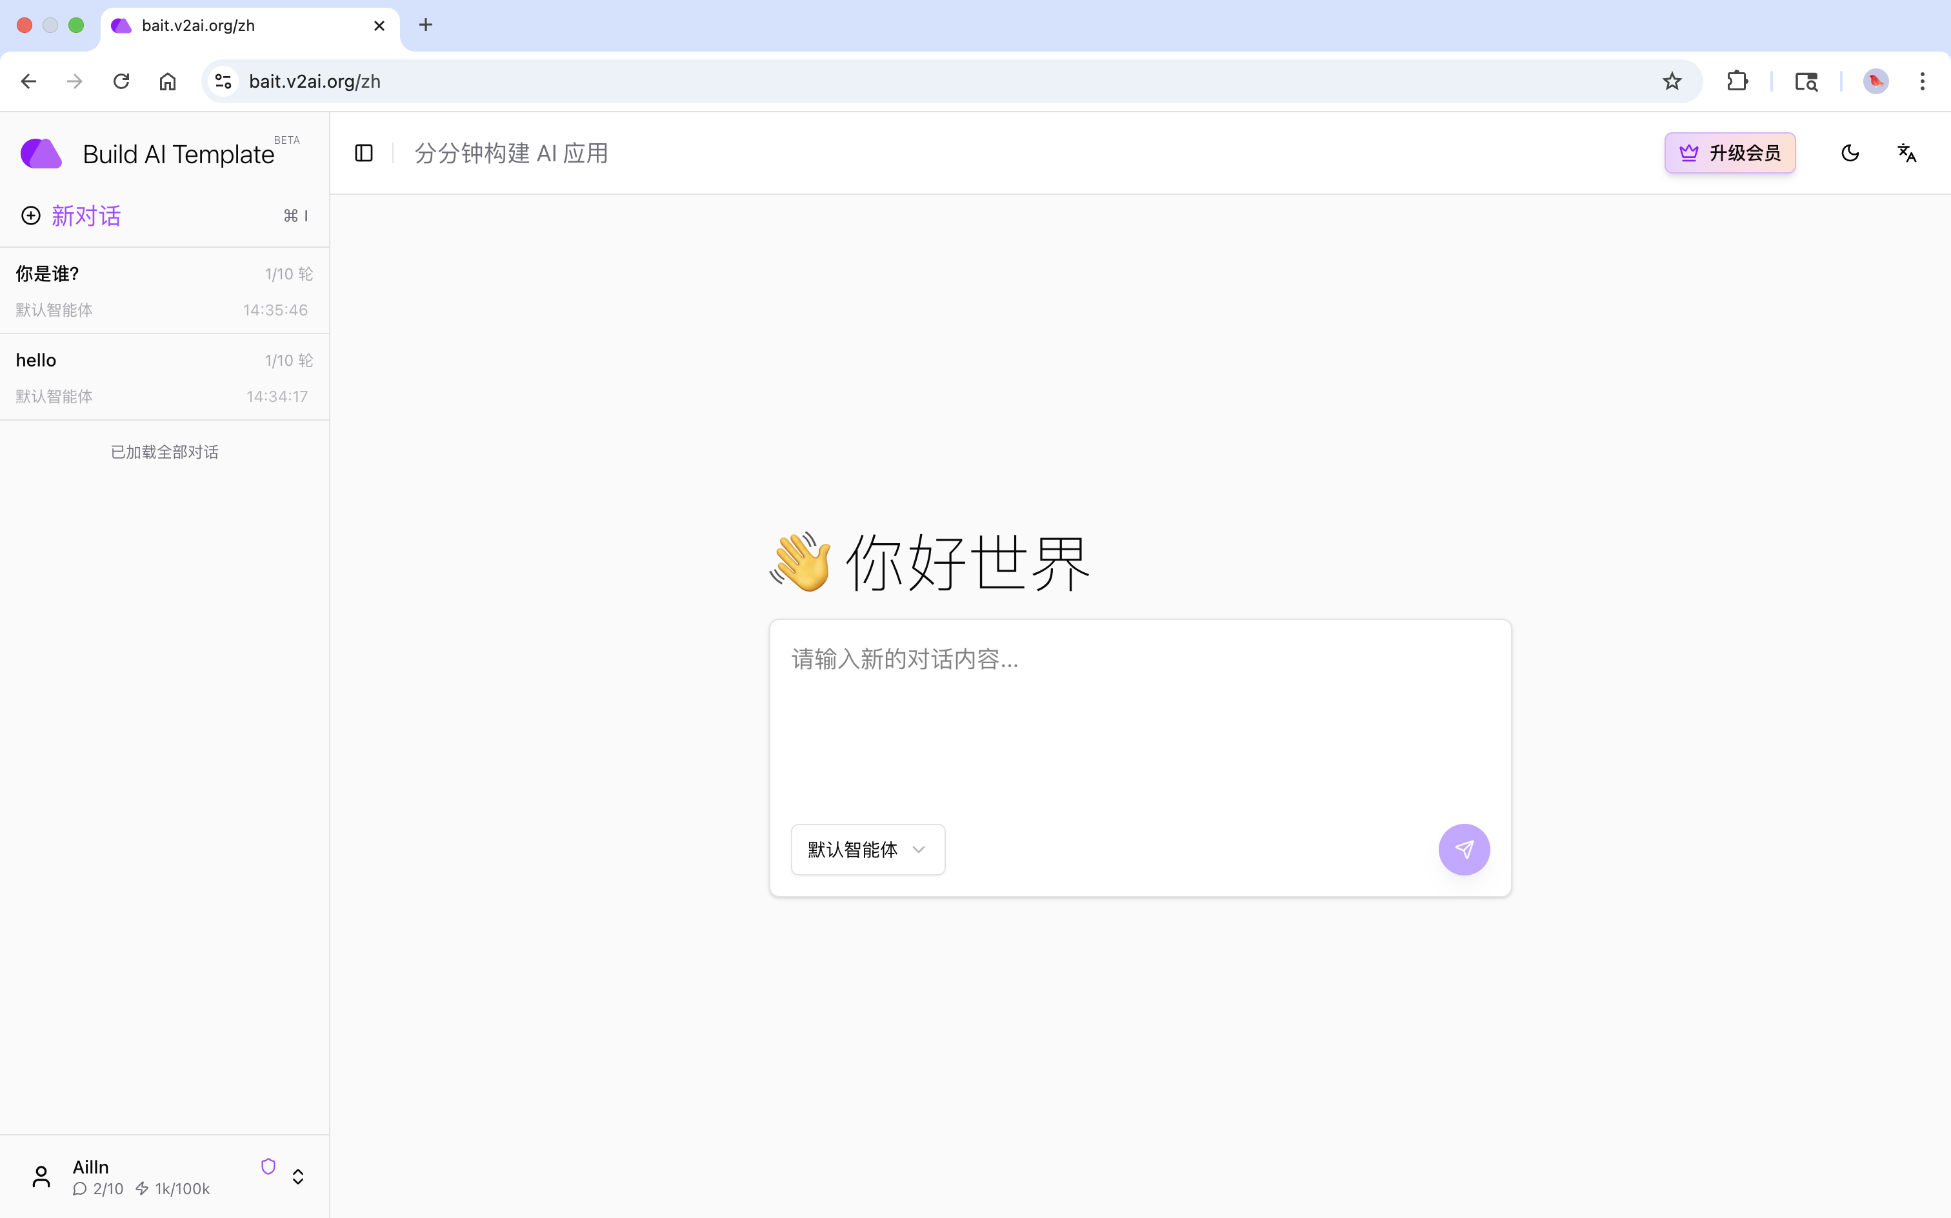Viewport: 1951px width, 1218px height.
Task: Click the purple send message button
Action: click(x=1464, y=849)
